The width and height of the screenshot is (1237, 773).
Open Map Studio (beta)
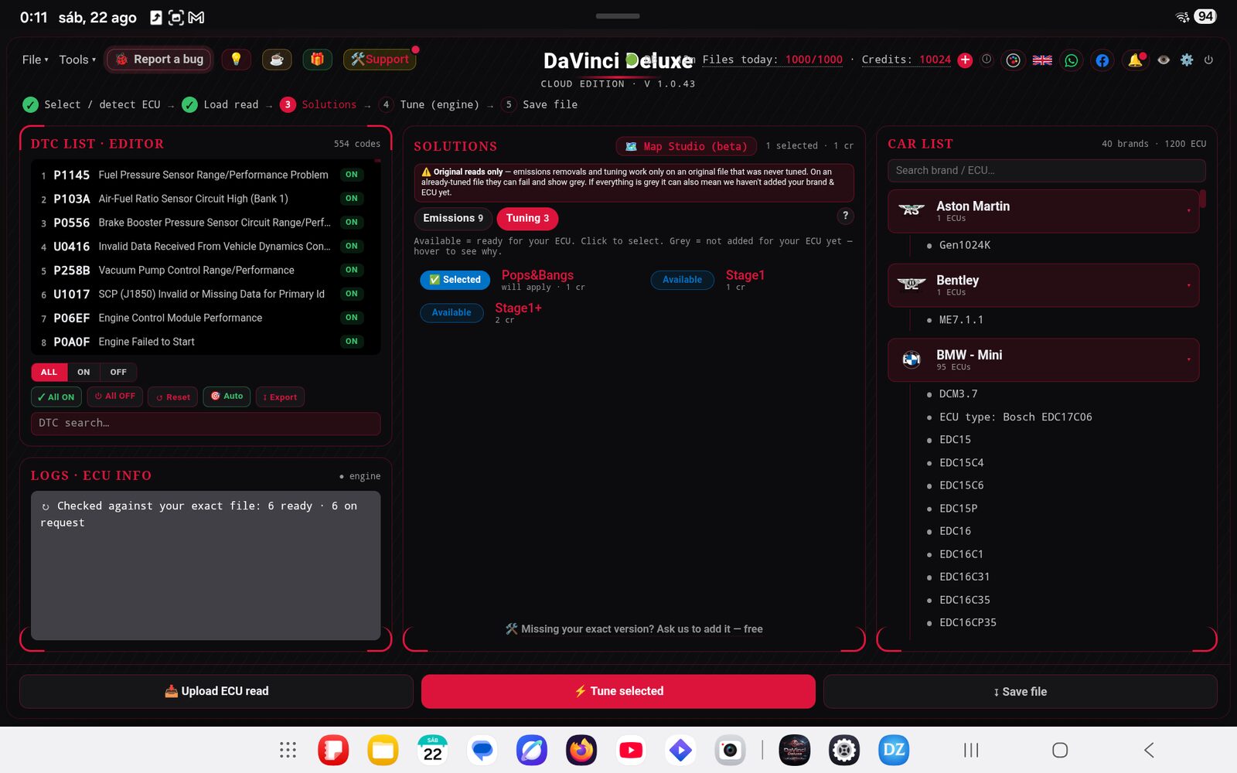click(687, 146)
